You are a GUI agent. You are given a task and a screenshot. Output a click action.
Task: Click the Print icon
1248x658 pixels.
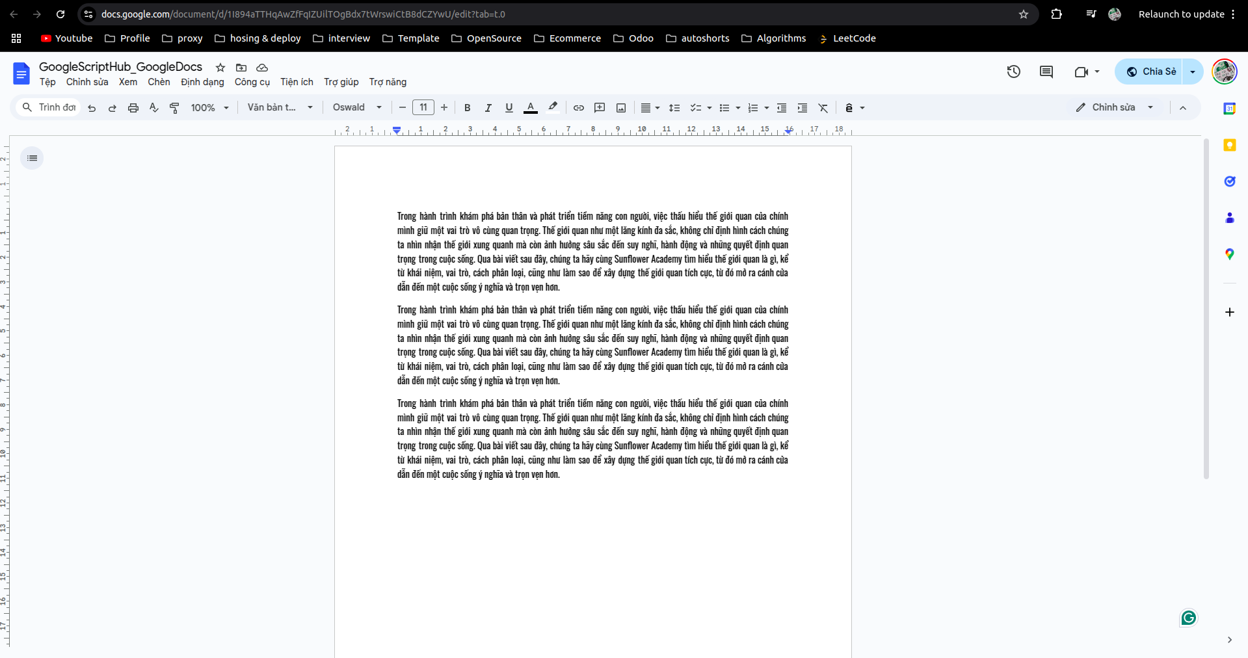(133, 108)
